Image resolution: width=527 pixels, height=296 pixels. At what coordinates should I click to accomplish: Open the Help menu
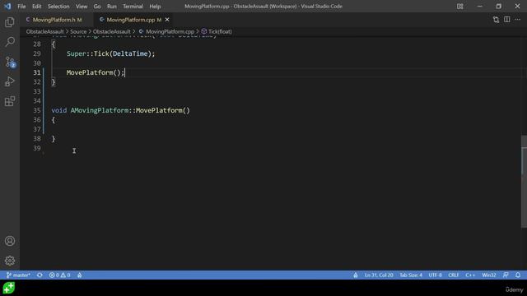pos(155,7)
